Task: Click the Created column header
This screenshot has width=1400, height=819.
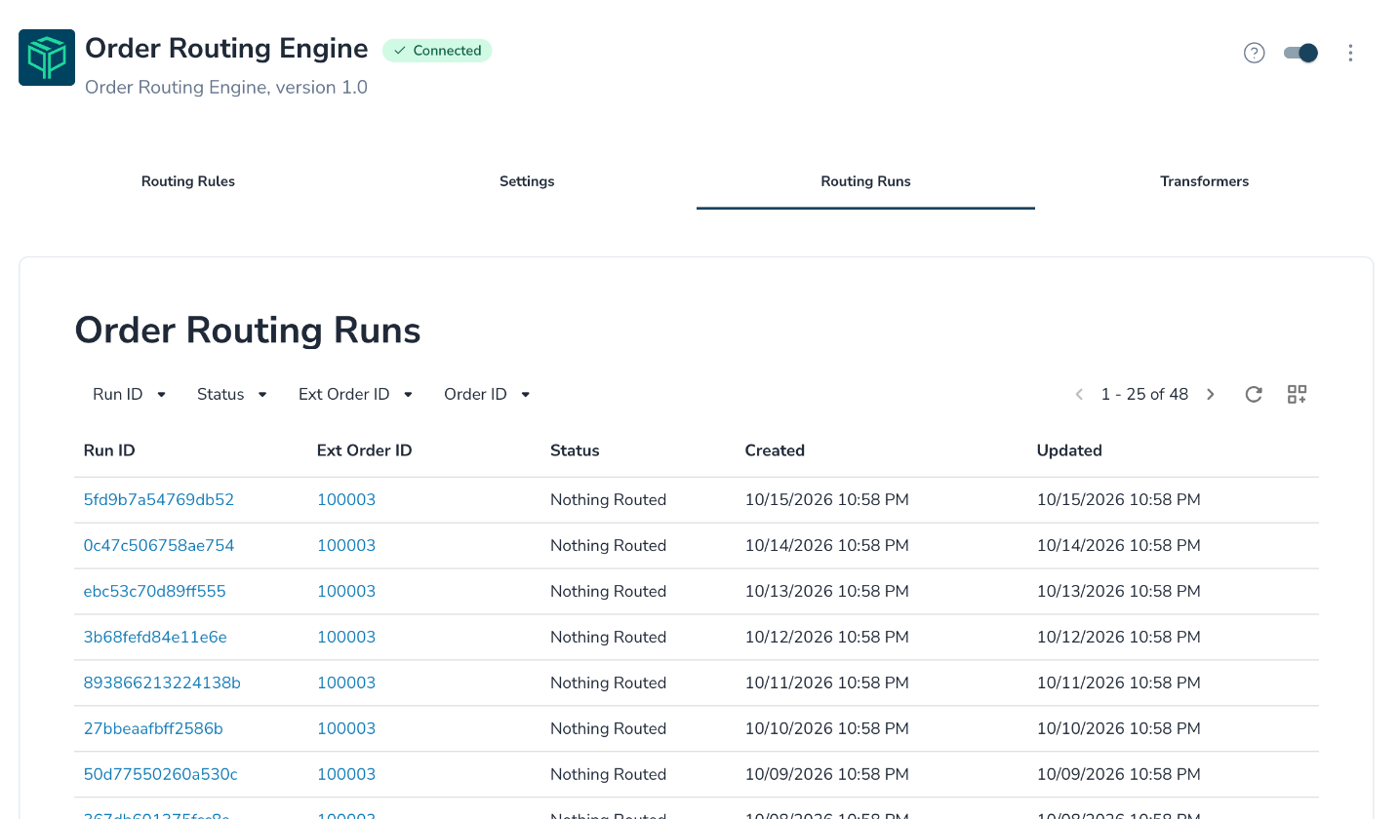Action: [775, 450]
